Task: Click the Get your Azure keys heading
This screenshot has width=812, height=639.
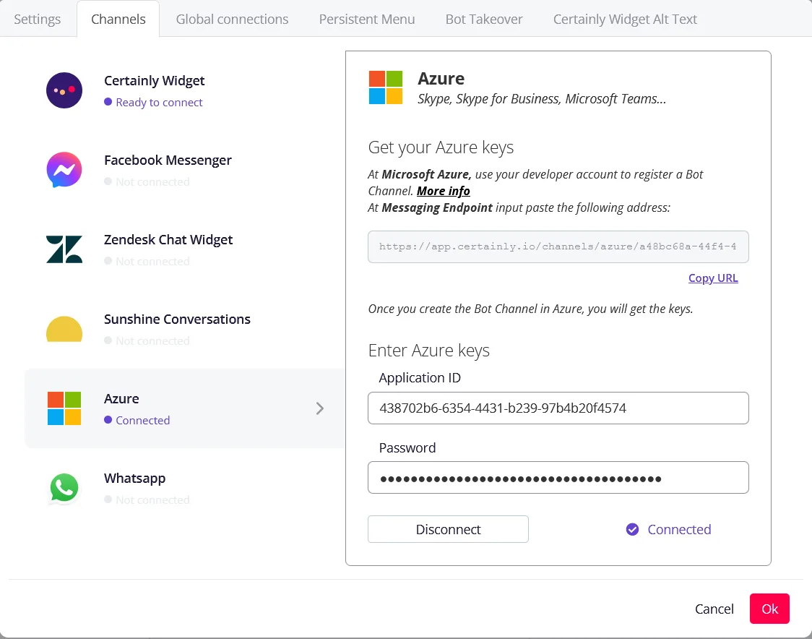Action: 441,147
